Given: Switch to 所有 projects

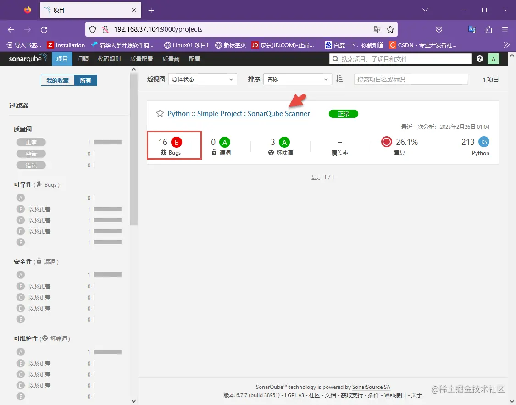Looking at the screenshot, I should pos(86,80).
